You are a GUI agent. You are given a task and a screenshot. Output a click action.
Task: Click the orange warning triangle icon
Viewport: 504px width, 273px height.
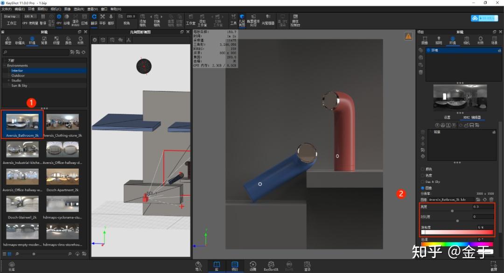[408, 35]
